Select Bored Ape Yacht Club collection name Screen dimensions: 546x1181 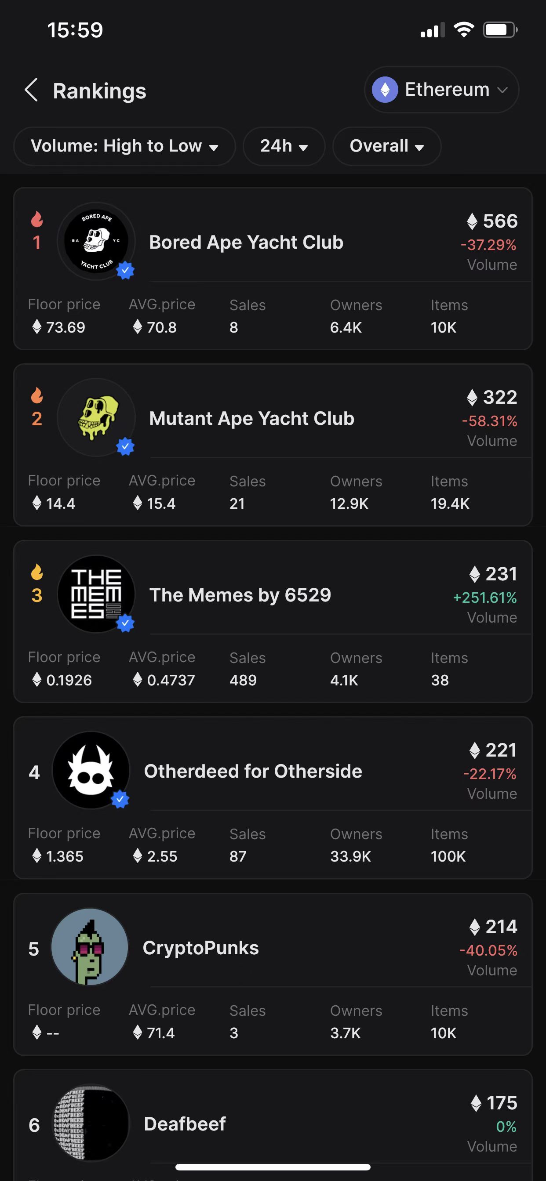click(x=246, y=242)
